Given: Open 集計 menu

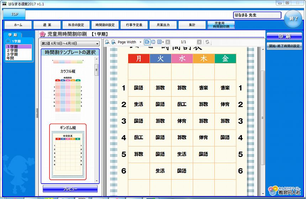Looking at the screenshot, I should point(192,25).
